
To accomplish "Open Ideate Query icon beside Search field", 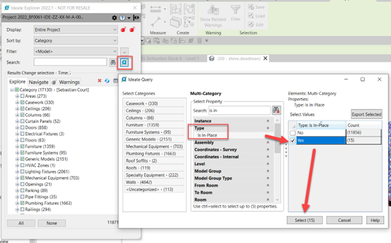I will pos(124,62).
